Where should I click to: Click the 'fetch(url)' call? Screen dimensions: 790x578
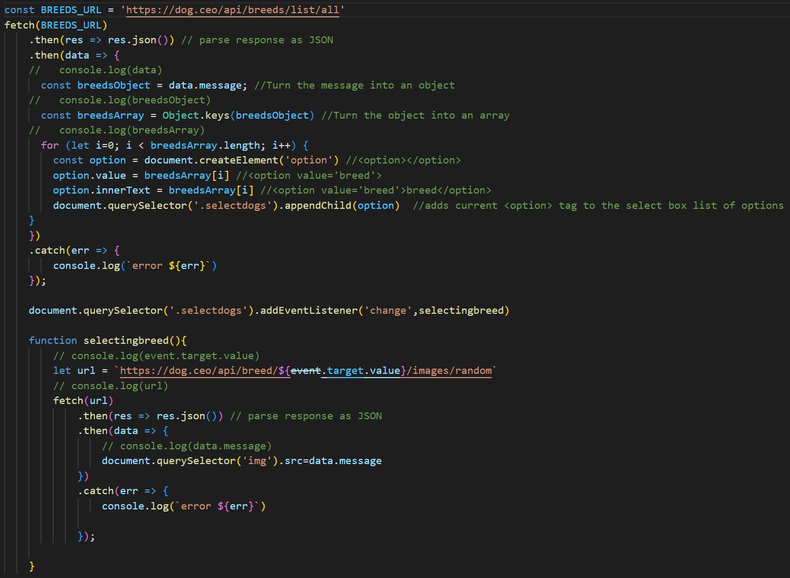[83, 401]
